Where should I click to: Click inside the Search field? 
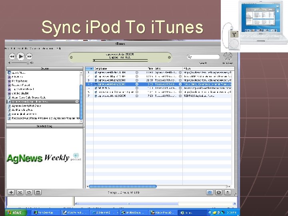pos(205,57)
